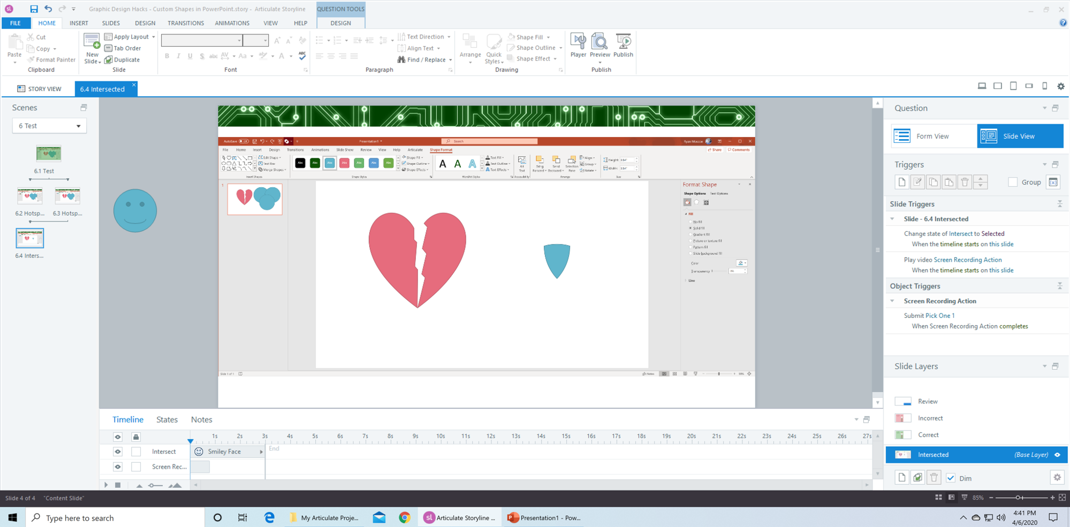Screen dimensions: 1070x527
Task: Open the States tab above the timeline
Action: [x=166, y=419]
